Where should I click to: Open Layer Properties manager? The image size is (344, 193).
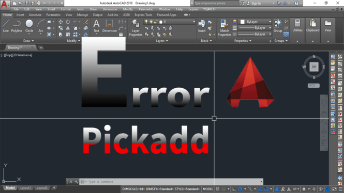pos(136,28)
